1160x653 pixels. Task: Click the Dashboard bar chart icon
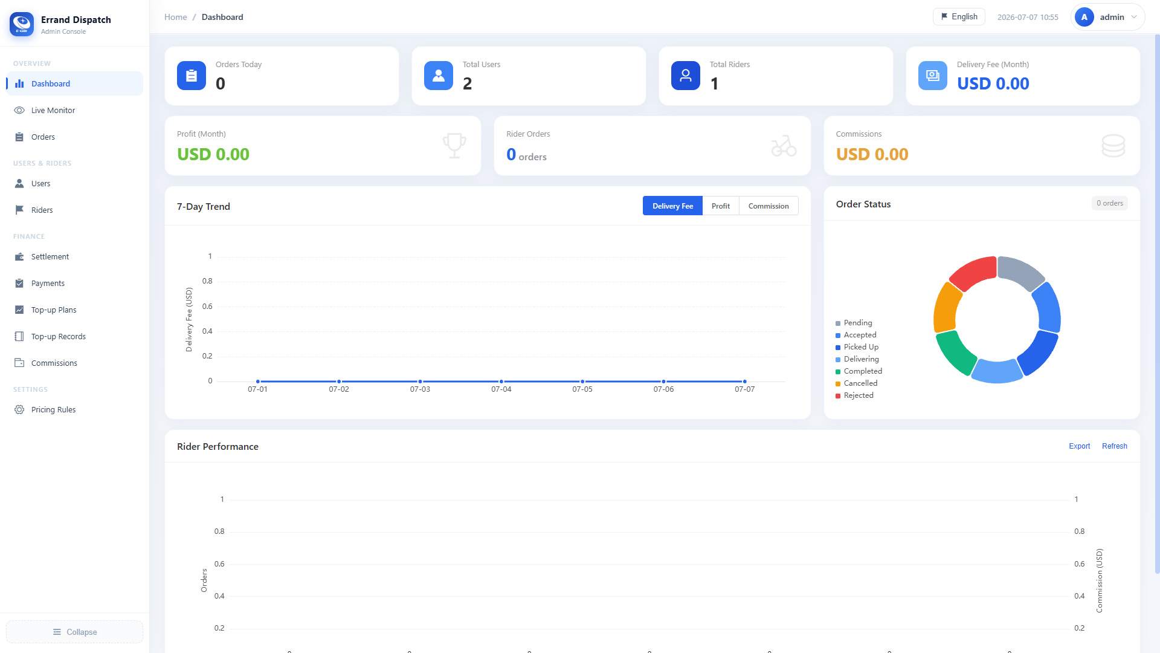click(19, 84)
